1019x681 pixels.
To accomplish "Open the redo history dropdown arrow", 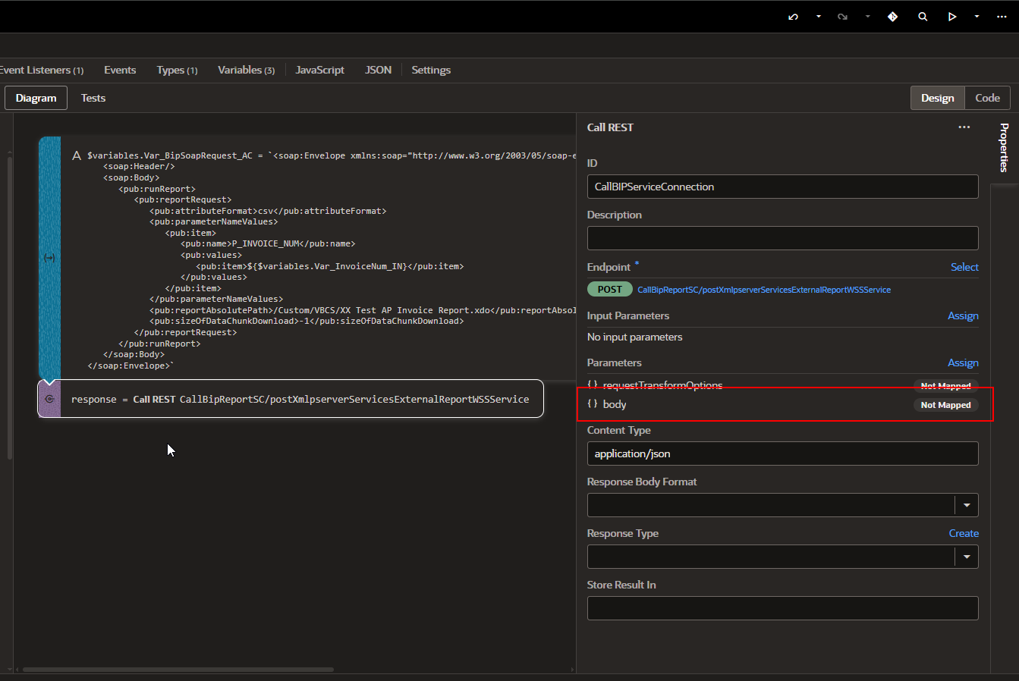I will click(868, 17).
